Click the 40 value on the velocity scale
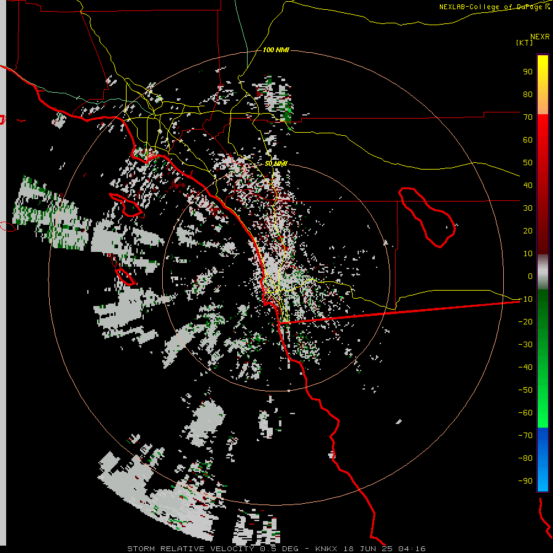Image resolution: width=553 pixels, height=553 pixels. pyautogui.click(x=528, y=185)
